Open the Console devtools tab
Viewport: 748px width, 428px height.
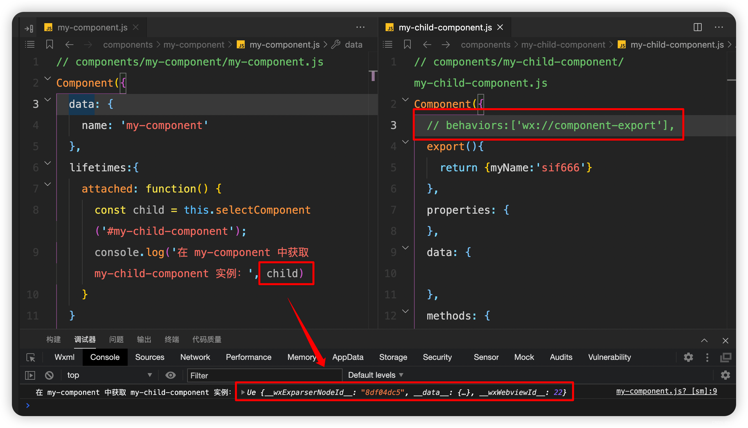tap(105, 357)
